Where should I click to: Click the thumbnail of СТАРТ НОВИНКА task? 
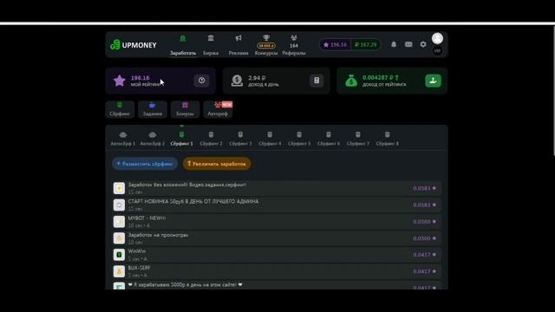119,205
